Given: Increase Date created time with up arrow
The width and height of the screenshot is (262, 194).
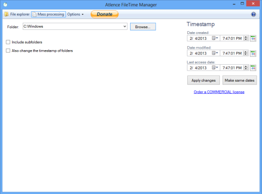Looking at the screenshot, I should (x=246, y=37).
